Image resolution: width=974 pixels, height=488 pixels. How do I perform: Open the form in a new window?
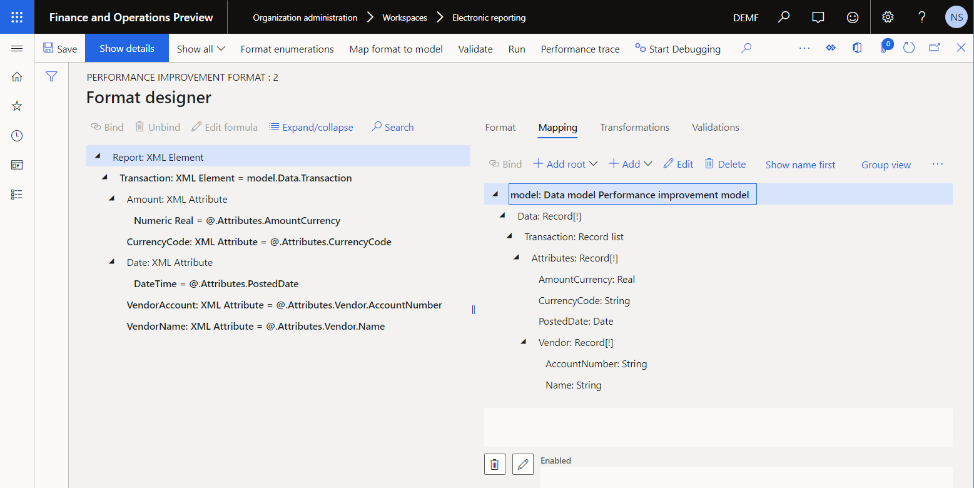(933, 48)
